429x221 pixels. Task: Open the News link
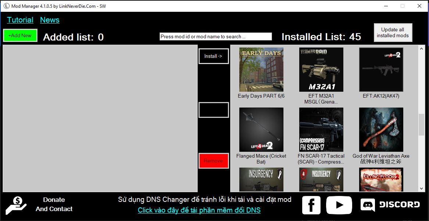(x=50, y=20)
